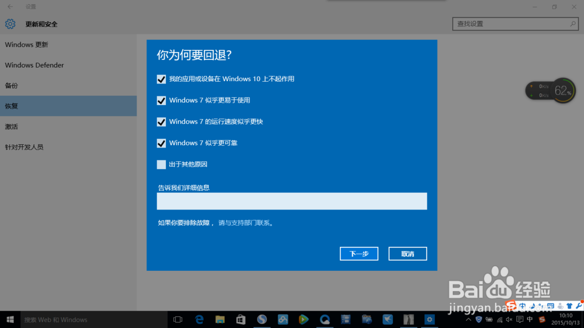Toggle "Windows 7 的运行速度似乎更快" checkbox

(x=161, y=122)
